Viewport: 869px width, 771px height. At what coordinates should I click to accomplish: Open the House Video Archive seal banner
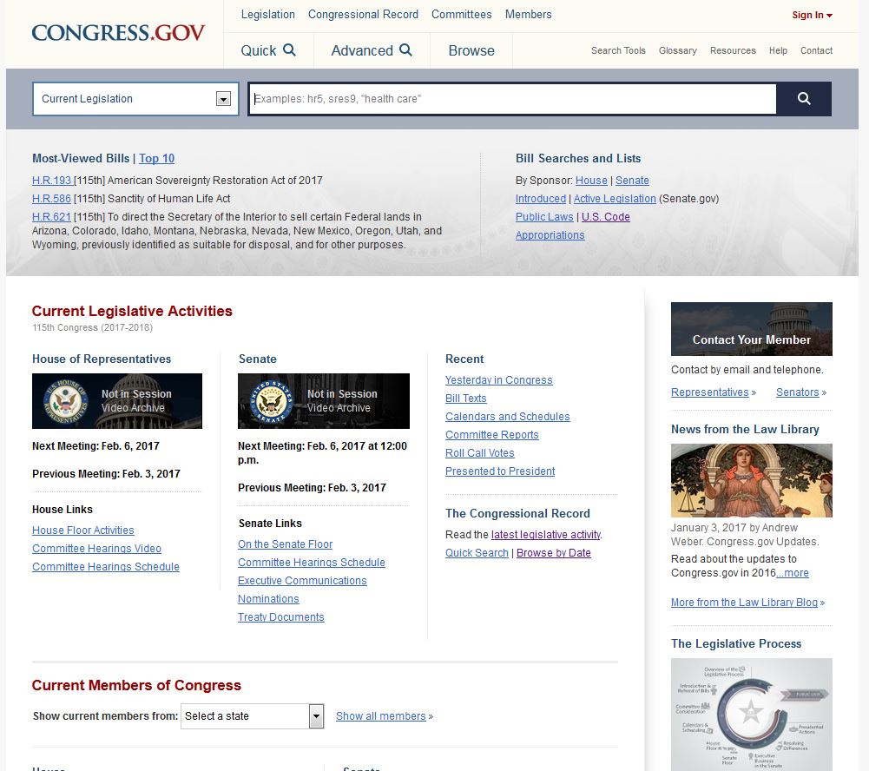coord(116,400)
